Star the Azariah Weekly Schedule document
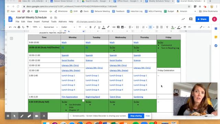The width and height of the screenshot is (220, 124). [x=51, y=18]
